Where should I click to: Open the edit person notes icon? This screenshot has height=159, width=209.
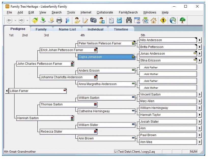coord(85,21)
